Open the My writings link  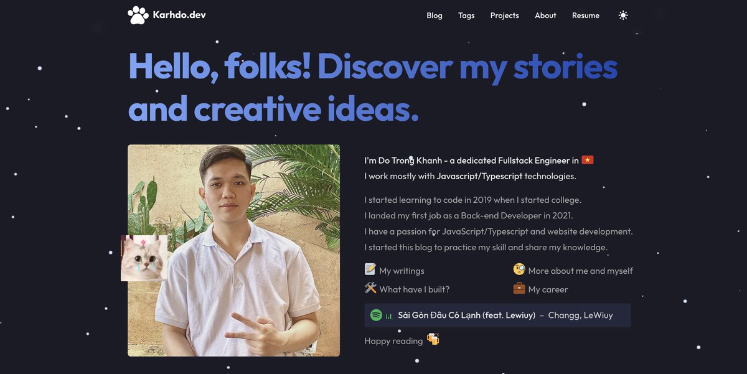click(402, 271)
